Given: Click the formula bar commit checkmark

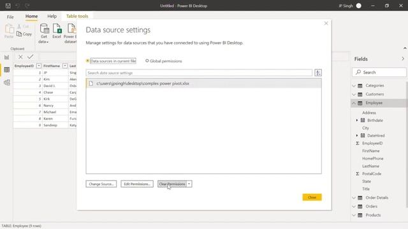Looking at the screenshot, I should [31, 57].
